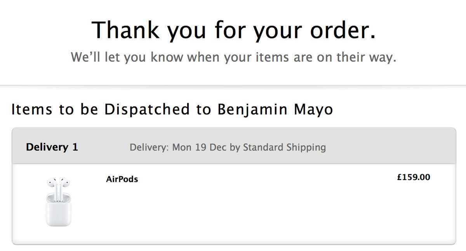
Task: Click the word 'Dispatched' in the section heading
Action: pyautogui.click(x=147, y=110)
